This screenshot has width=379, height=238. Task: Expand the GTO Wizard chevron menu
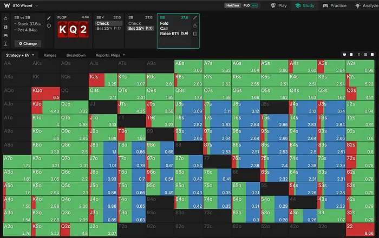coord(37,5)
